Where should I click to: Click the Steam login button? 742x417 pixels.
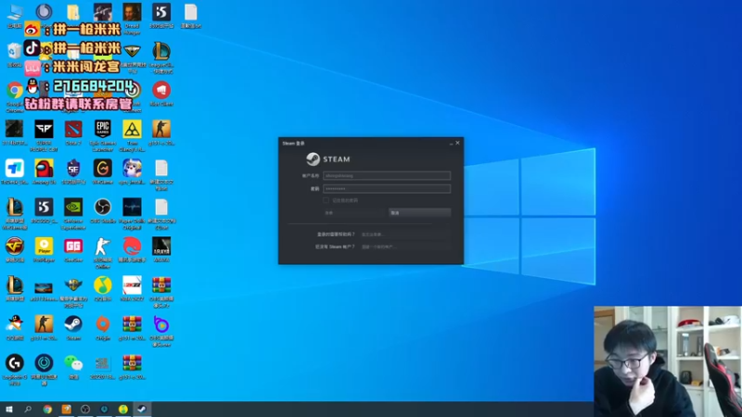point(354,213)
